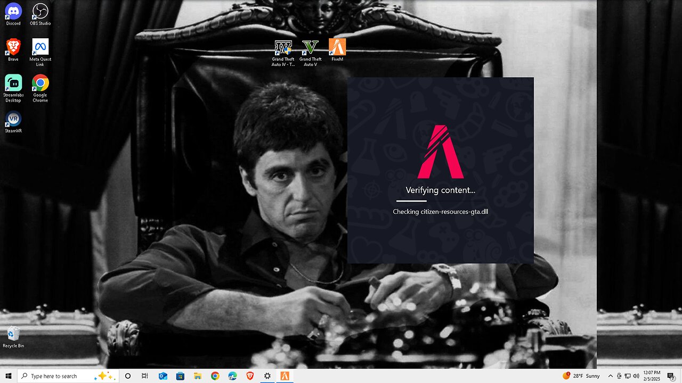Open Microsoft Edge from the taskbar
The width and height of the screenshot is (682, 383).
click(232, 376)
